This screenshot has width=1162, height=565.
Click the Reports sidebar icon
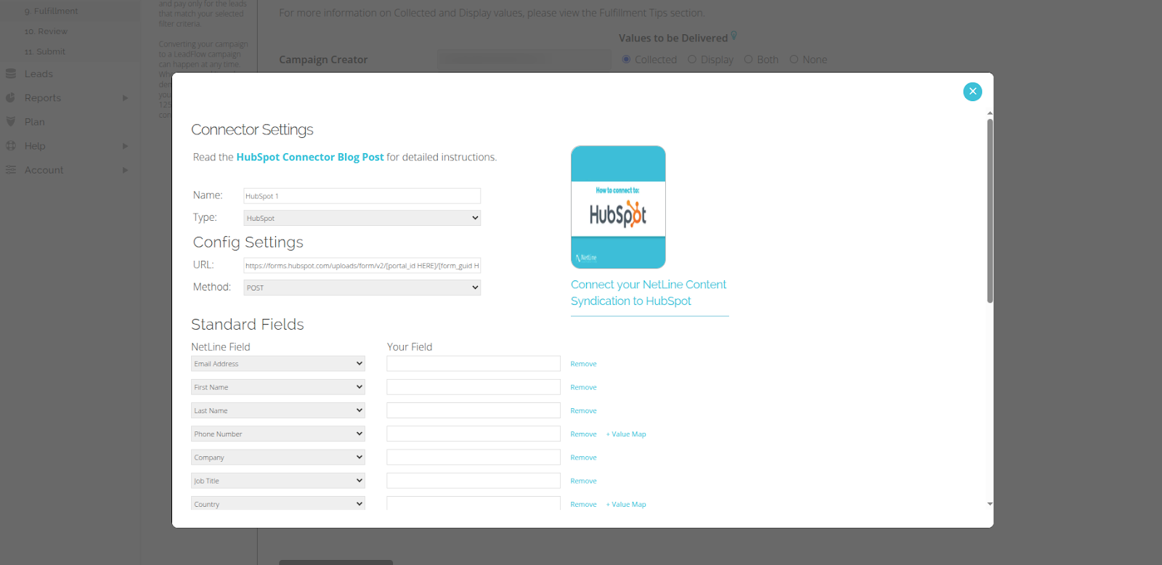(11, 98)
